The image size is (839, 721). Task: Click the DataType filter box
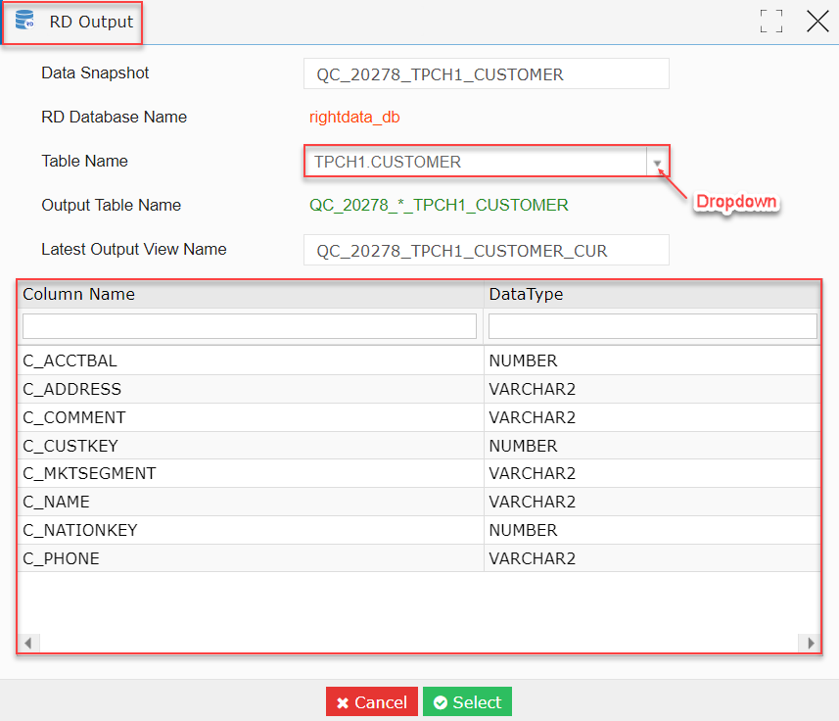[x=653, y=326]
